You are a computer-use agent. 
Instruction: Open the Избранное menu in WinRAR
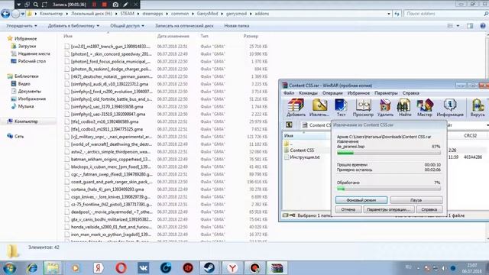(x=358, y=93)
